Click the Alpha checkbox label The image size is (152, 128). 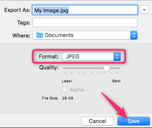click(x=77, y=90)
